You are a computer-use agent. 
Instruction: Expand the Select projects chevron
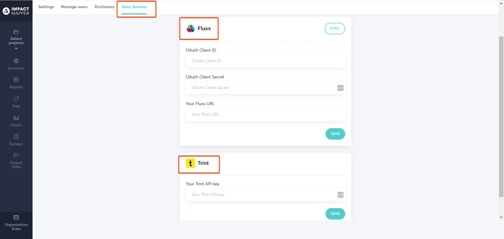click(16, 49)
